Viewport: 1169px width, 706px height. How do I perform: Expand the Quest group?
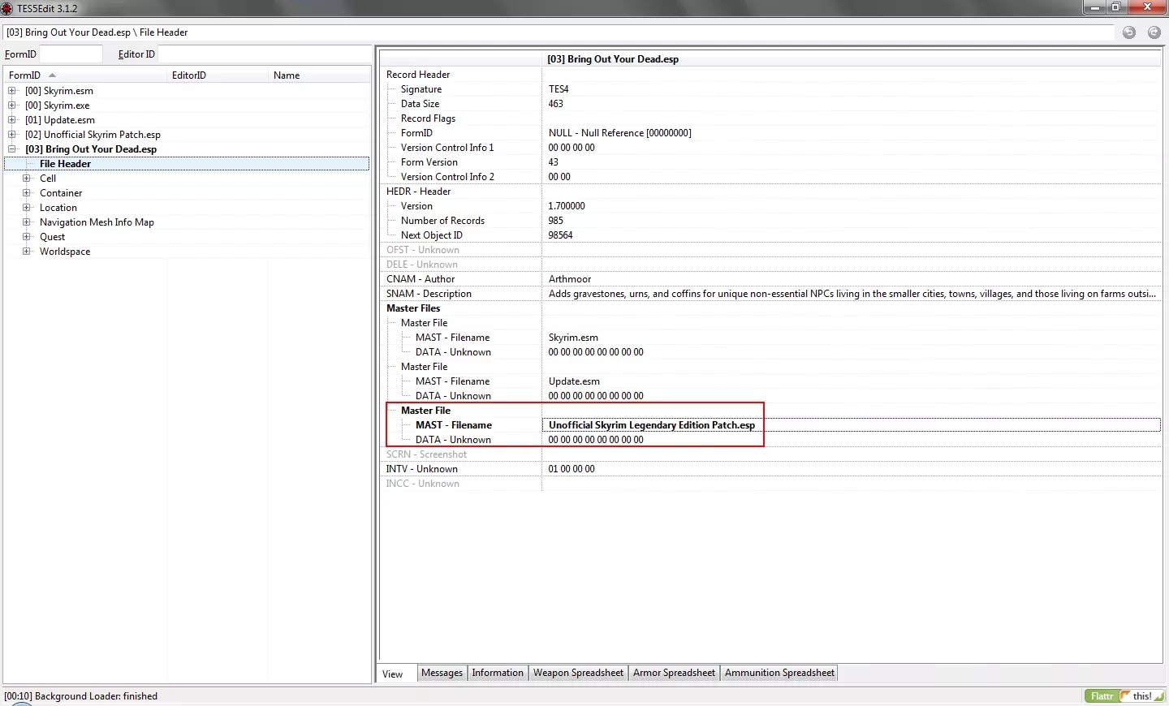point(27,237)
